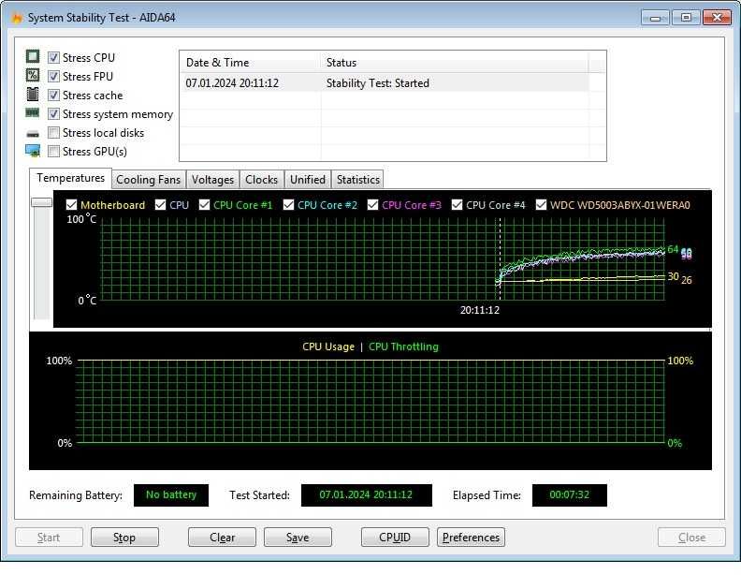Toggle CPU Core #3 graph checkbox

pos(372,205)
